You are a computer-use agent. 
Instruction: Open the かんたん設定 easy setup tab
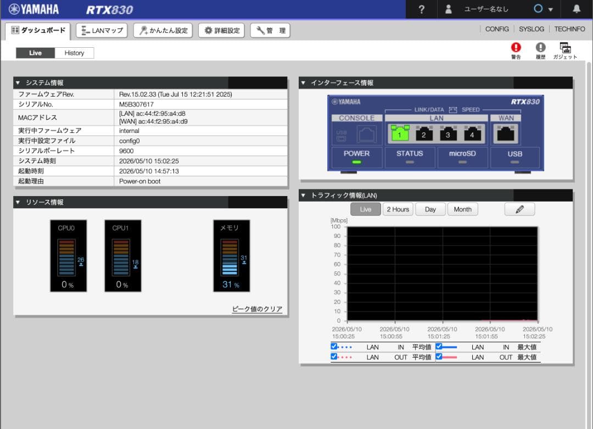coord(163,30)
